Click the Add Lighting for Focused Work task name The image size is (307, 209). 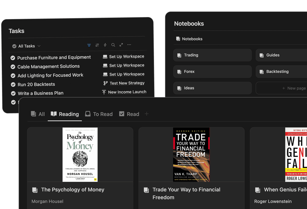point(51,75)
